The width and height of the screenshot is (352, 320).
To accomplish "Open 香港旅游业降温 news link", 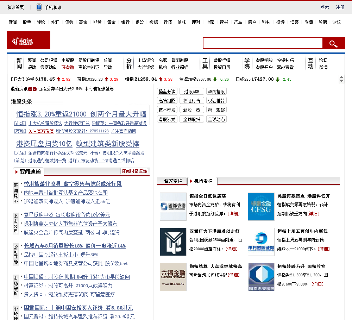I will point(73,184).
